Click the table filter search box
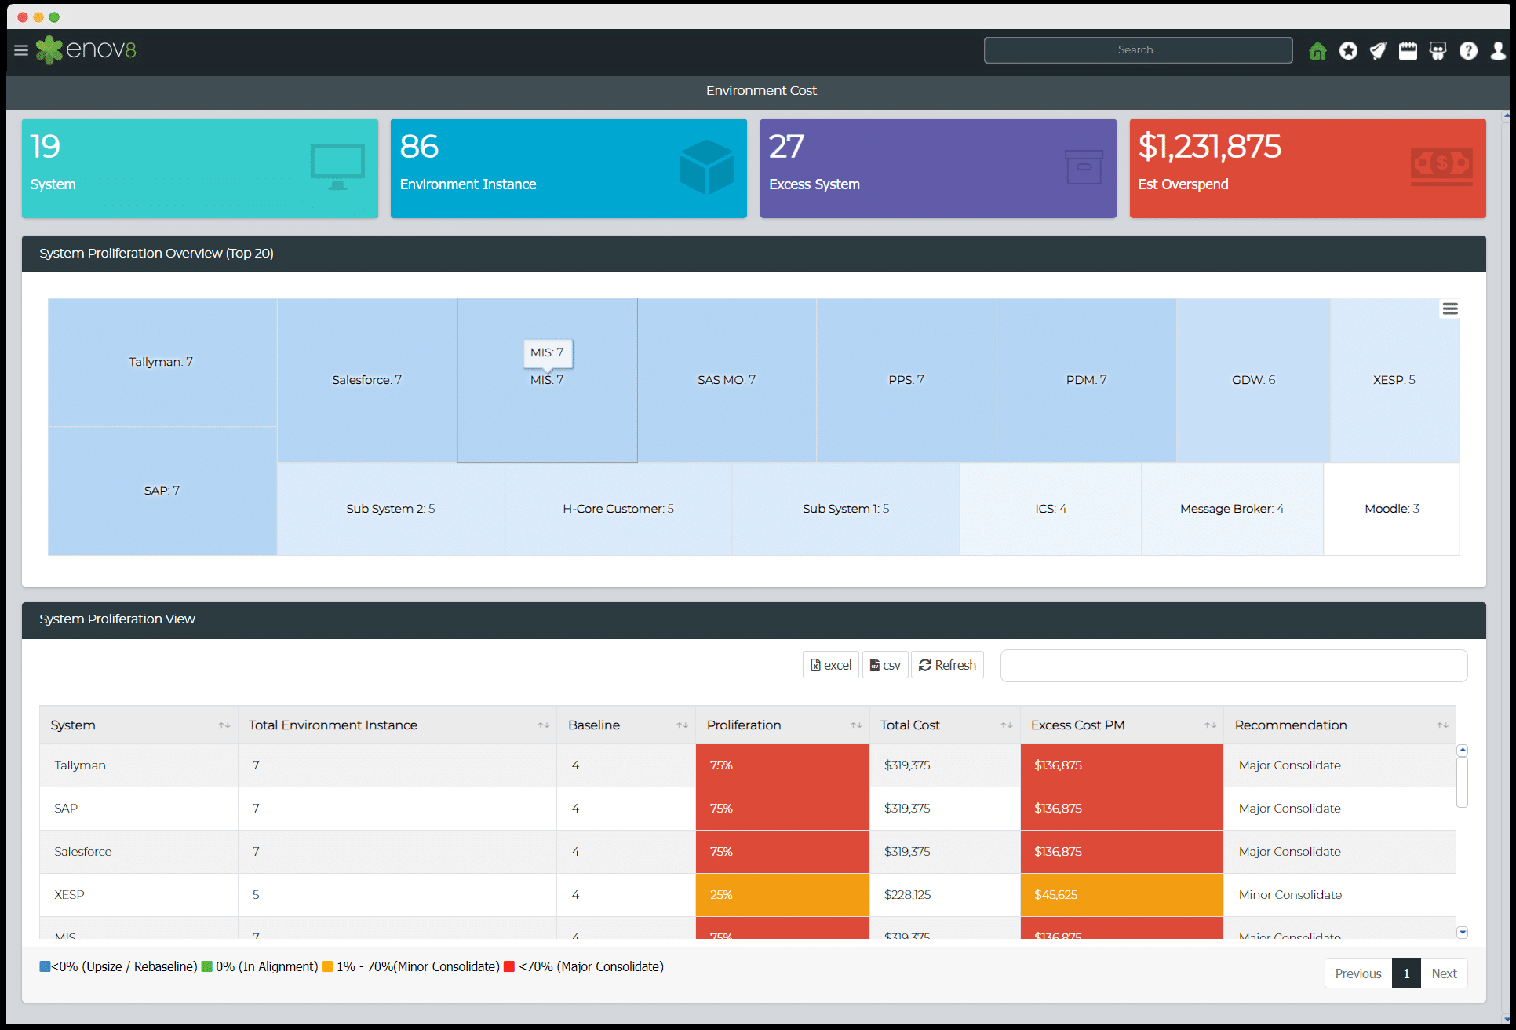 click(x=1234, y=665)
